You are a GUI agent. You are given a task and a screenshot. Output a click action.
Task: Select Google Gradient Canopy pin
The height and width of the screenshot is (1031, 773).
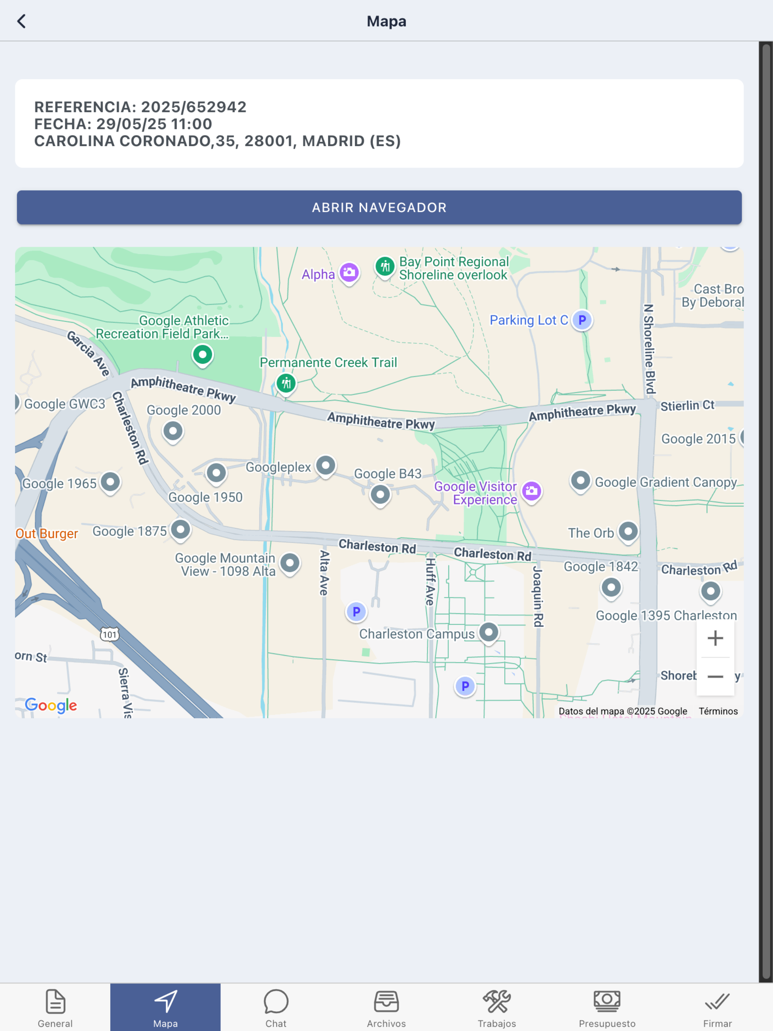tap(581, 482)
